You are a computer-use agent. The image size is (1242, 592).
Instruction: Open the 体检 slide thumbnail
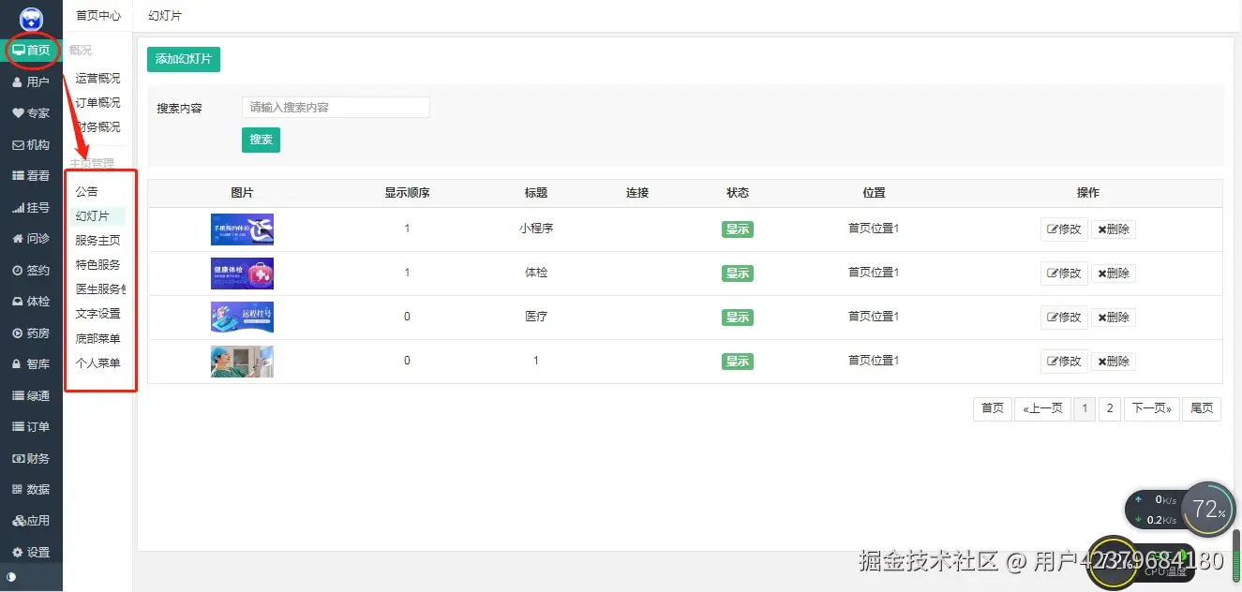[242, 274]
